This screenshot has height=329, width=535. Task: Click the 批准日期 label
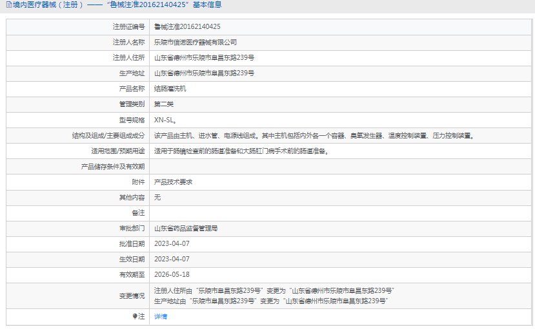132,243
